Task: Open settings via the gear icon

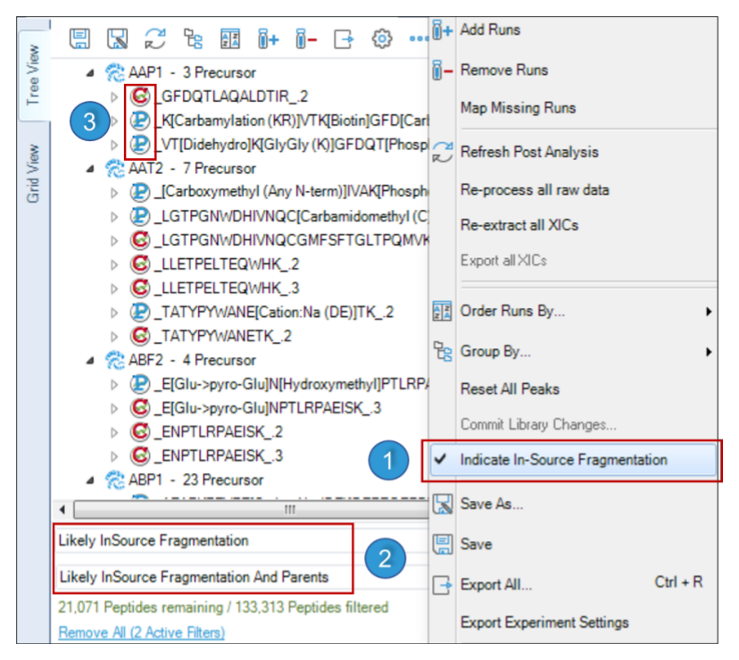Action: pos(382,38)
